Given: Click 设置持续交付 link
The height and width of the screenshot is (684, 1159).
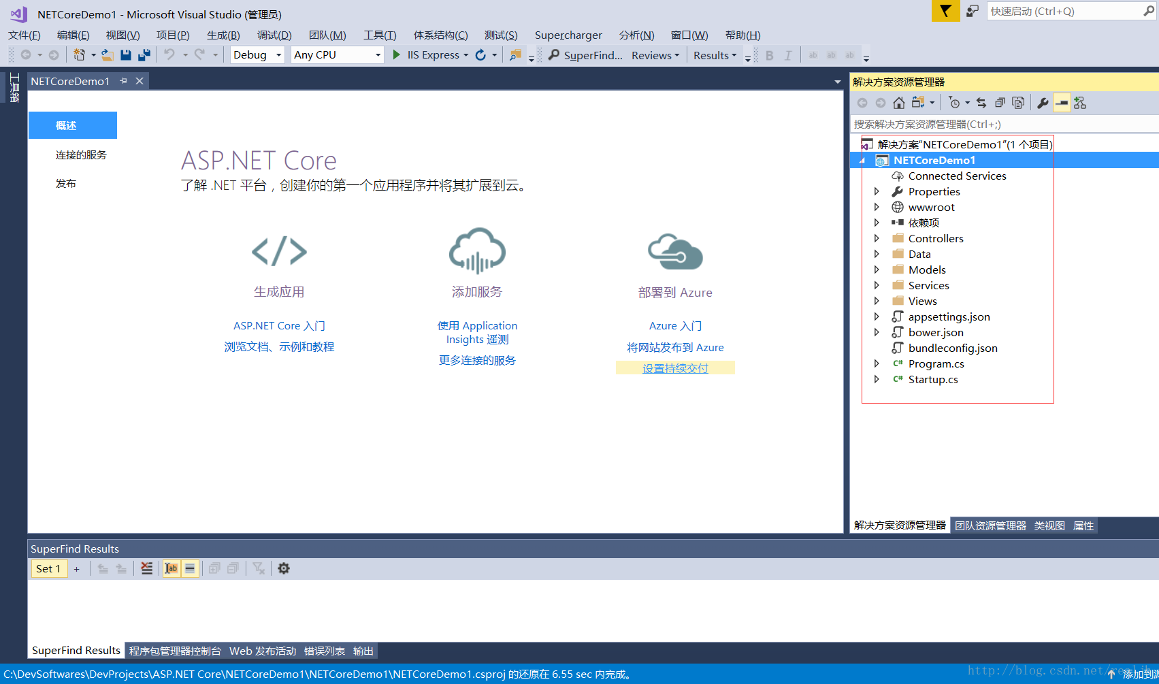Looking at the screenshot, I should (x=675, y=368).
